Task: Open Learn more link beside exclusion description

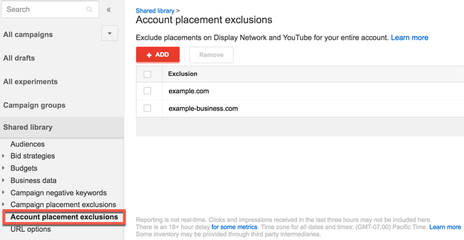Action: pyautogui.click(x=409, y=38)
